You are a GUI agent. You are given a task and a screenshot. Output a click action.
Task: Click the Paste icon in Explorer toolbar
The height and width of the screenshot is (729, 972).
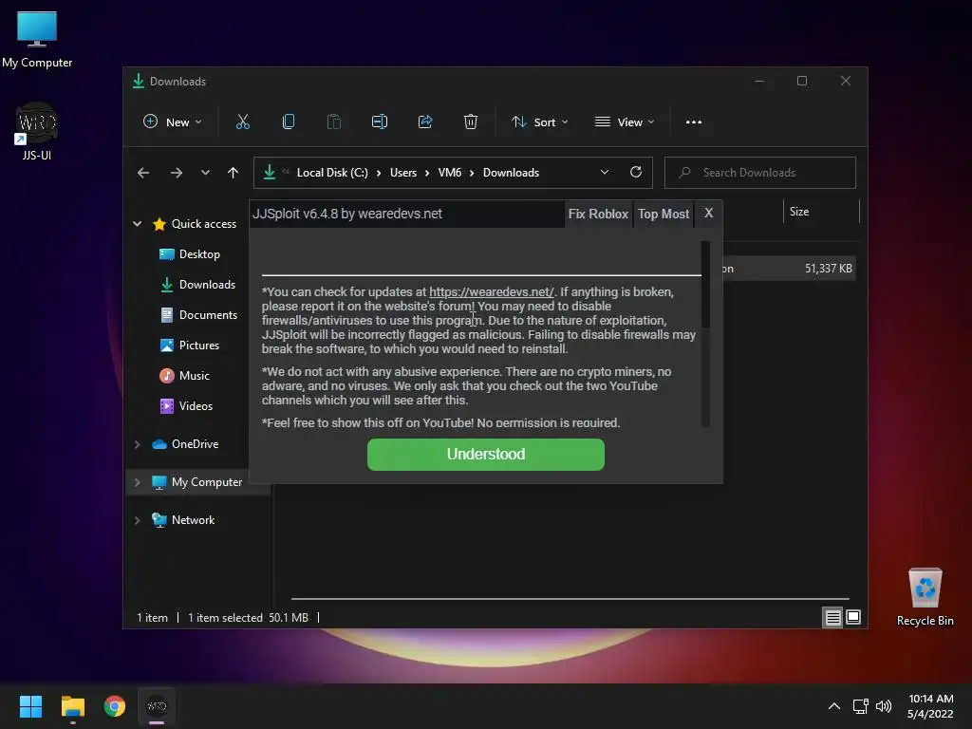tap(333, 122)
